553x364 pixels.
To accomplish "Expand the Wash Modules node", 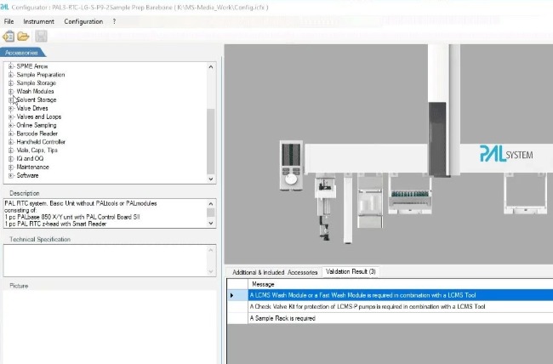I will [11, 91].
